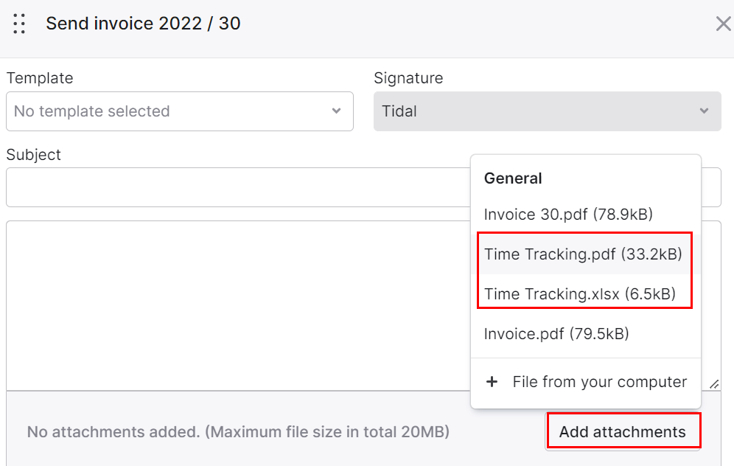
Task: Click the Add attachments button
Action: click(x=623, y=431)
